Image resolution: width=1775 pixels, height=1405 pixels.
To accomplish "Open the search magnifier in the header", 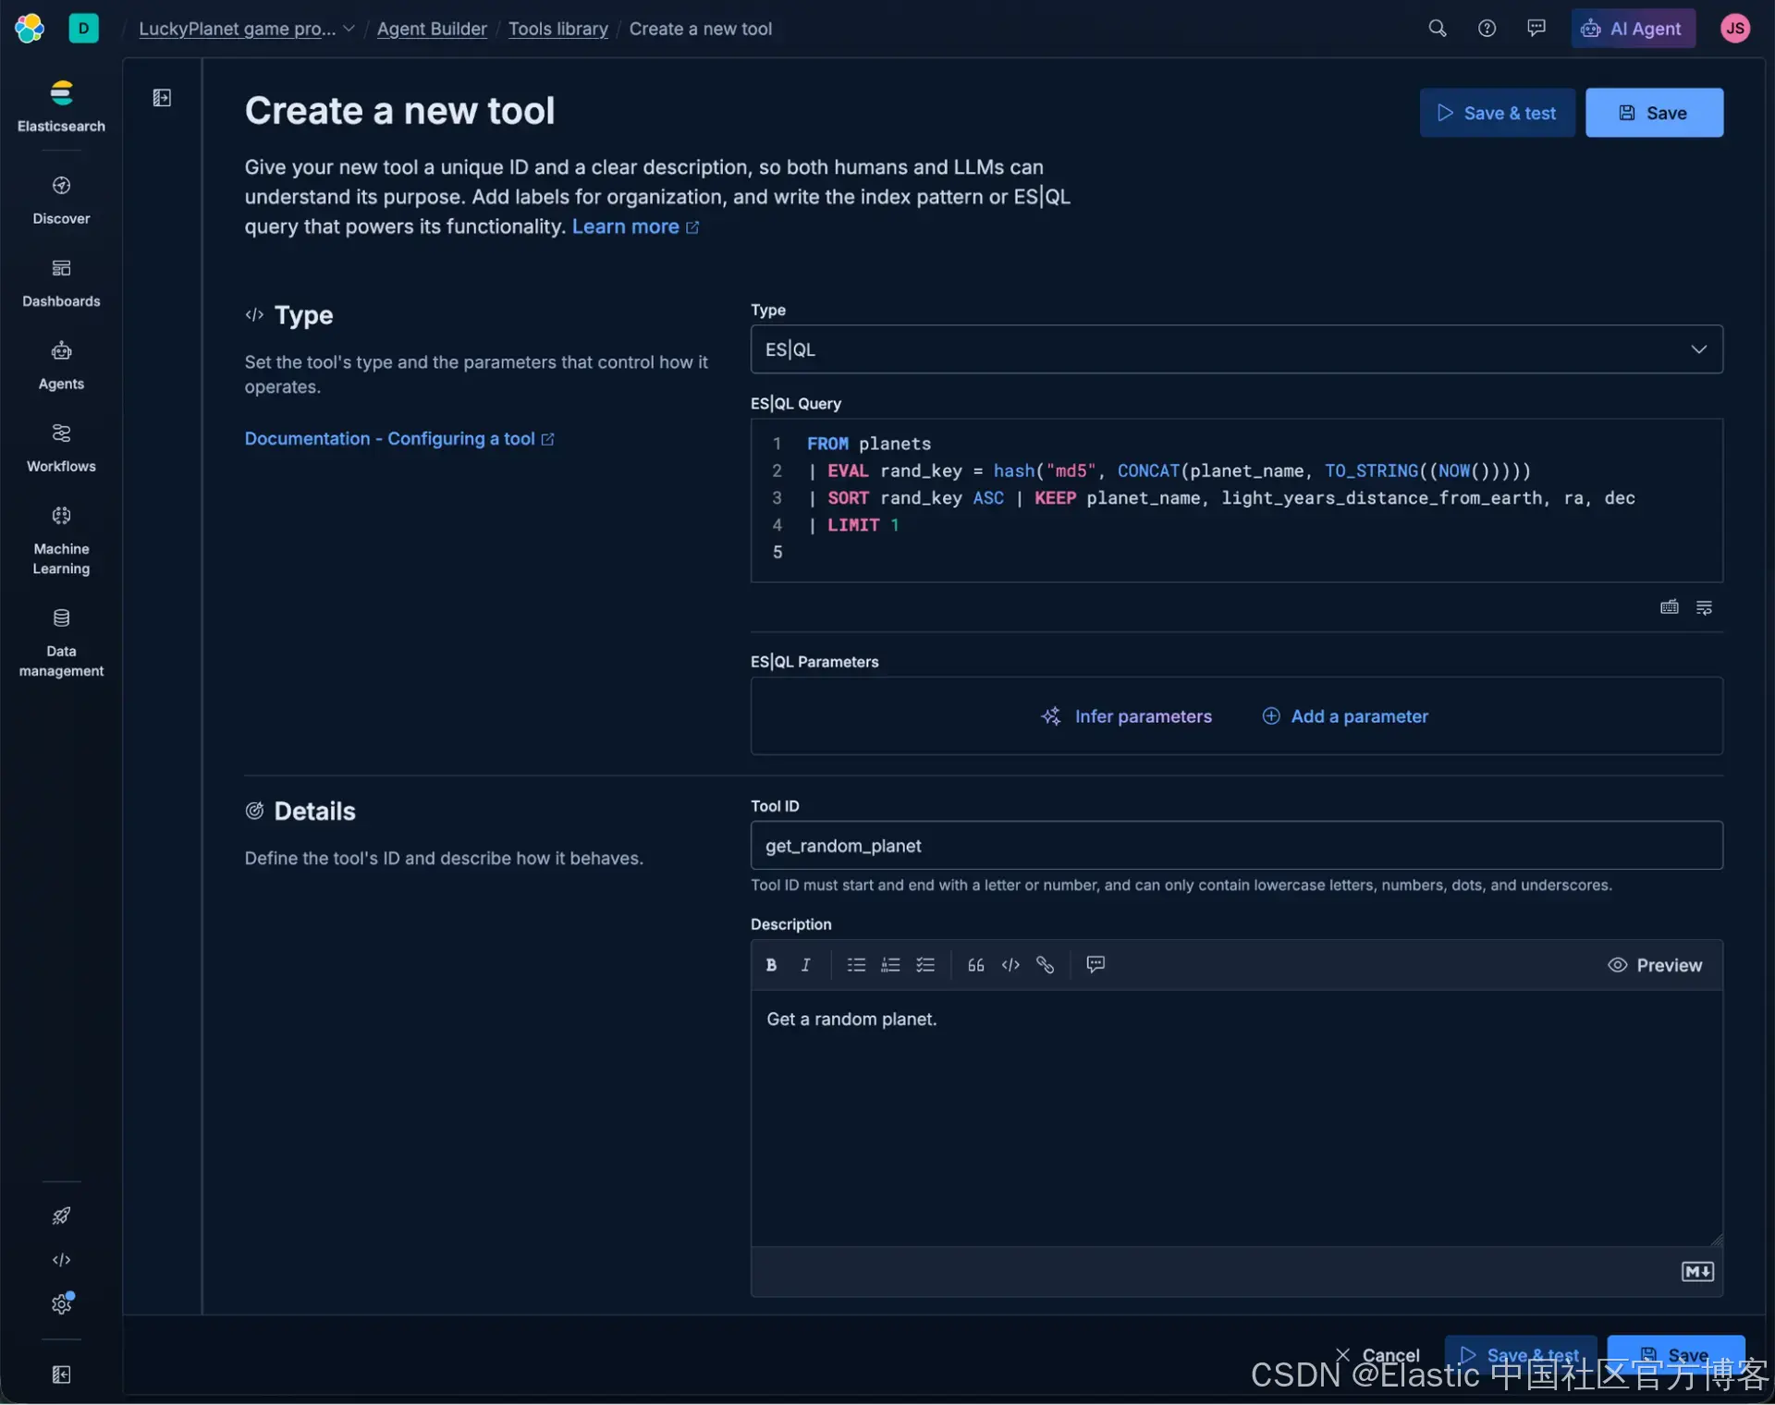I will [x=1438, y=28].
